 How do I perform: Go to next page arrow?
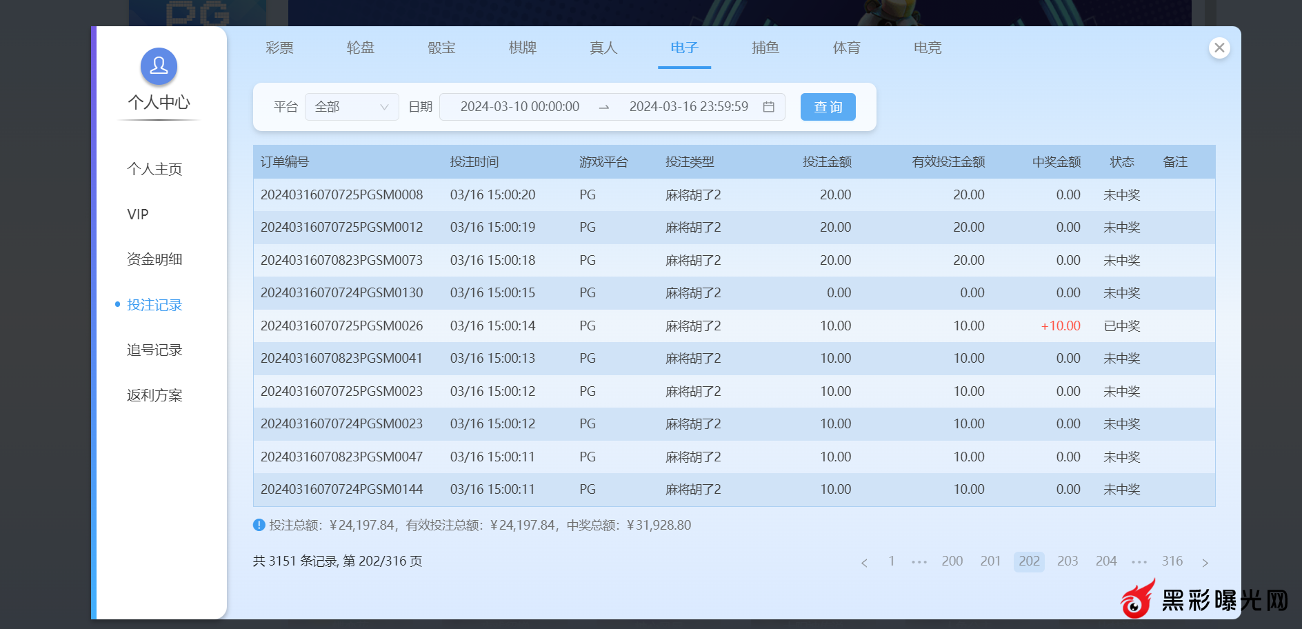click(x=1205, y=563)
